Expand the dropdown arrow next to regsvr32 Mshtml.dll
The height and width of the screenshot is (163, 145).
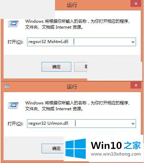tap(133, 42)
